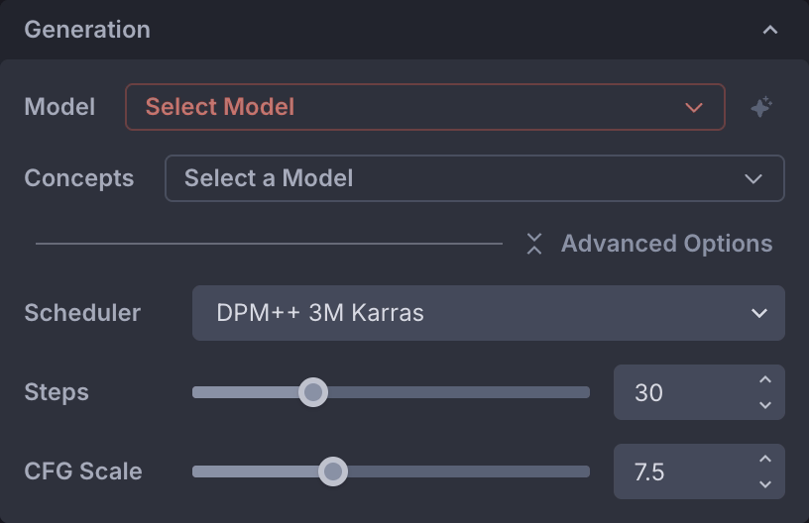Open the Concepts dropdown

(474, 178)
